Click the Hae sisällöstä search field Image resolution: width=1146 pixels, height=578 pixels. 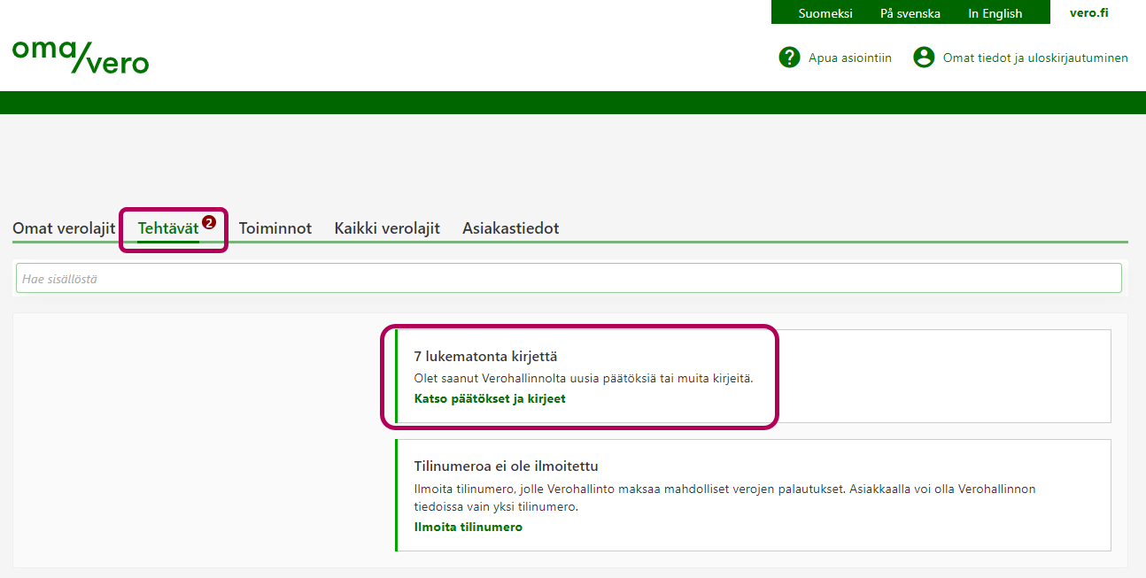tap(567, 277)
